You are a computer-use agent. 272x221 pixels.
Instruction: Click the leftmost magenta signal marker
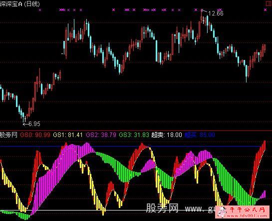tap(40, 10)
